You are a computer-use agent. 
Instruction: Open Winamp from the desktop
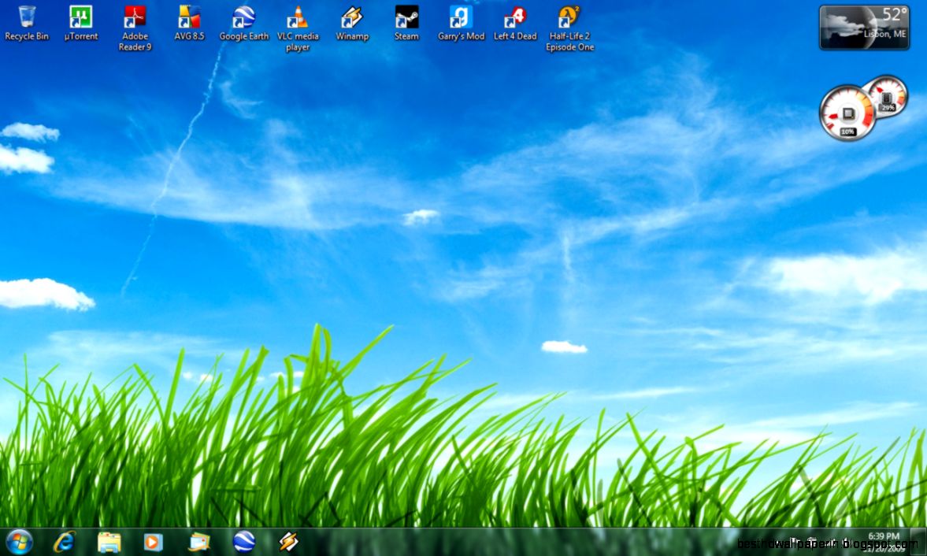352,17
